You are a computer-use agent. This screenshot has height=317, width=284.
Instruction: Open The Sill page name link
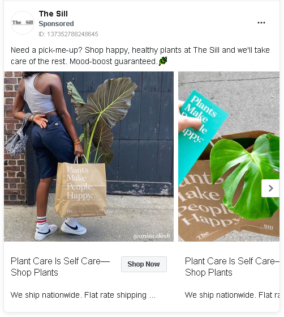point(53,14)
